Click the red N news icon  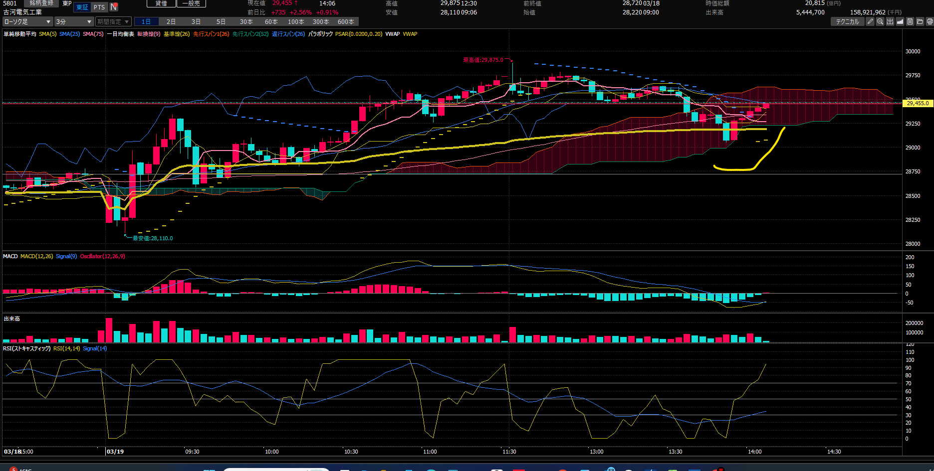pos(114,7)
